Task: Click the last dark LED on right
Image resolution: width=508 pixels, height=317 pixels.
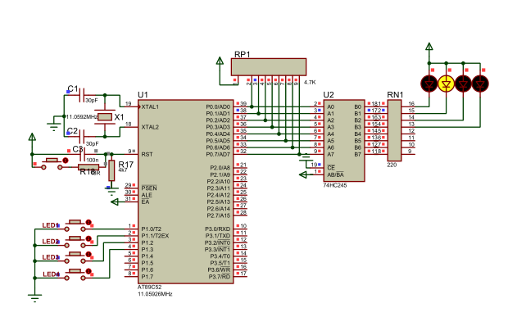Action: pyautogui.click(x=480, y=84)
